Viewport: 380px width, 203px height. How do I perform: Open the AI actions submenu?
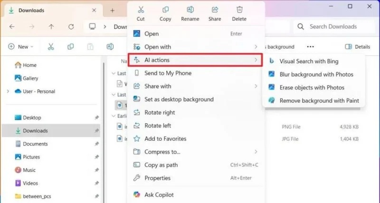click(x=195, y=60)
